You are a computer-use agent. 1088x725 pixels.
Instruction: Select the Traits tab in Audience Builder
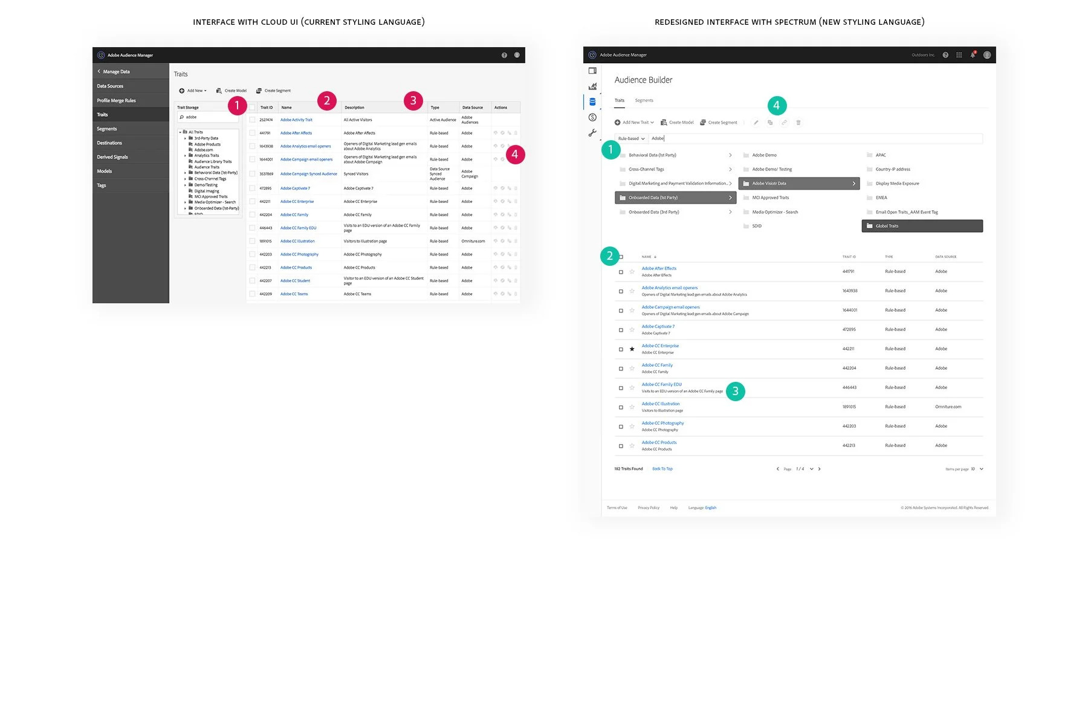[620, 100]
